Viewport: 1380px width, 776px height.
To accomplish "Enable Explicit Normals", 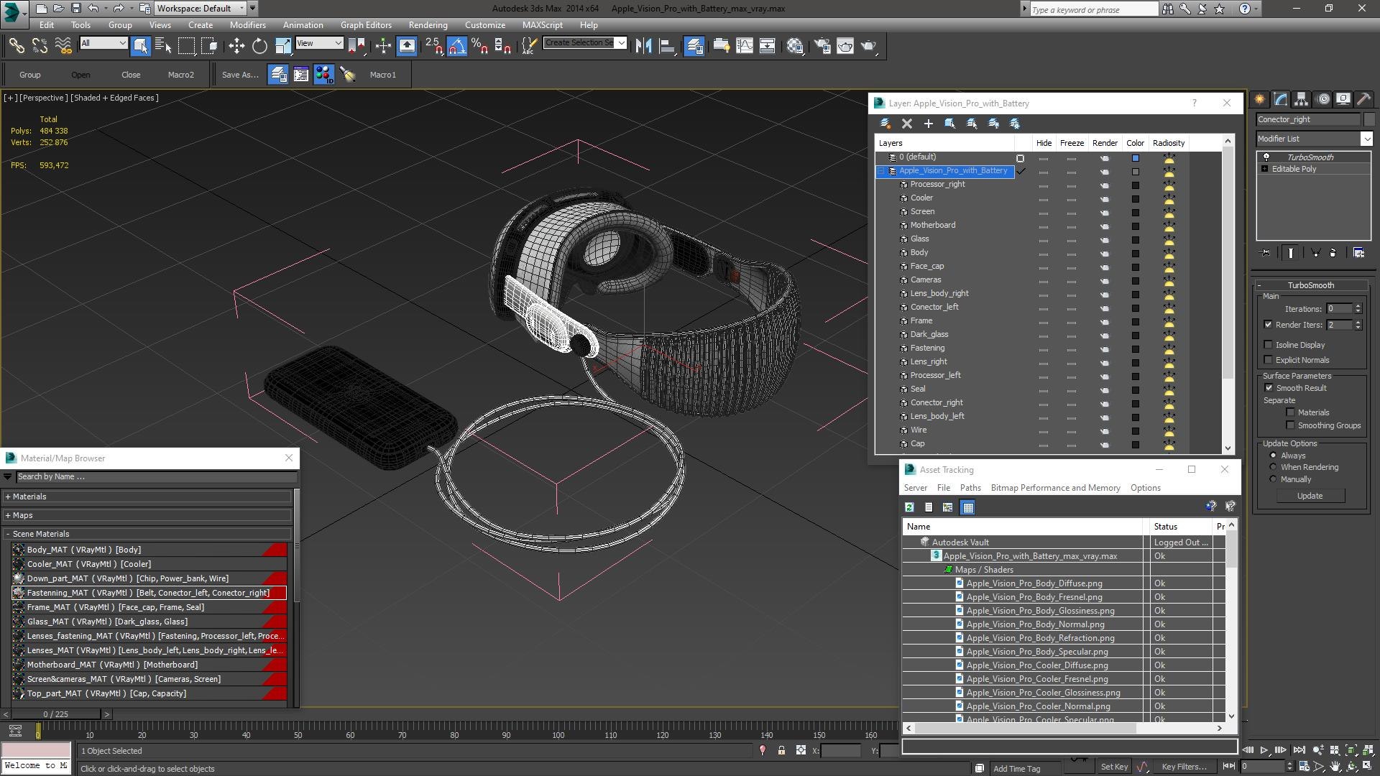I will [1268, 360].
